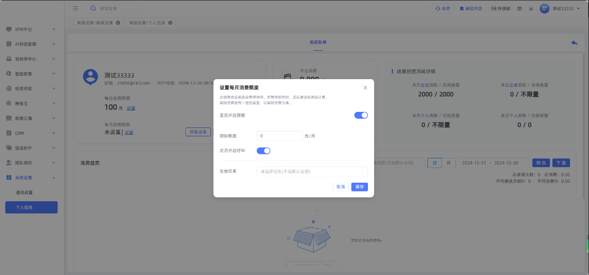Screen dimensions: 589x275
Task: Click the blue back arrow icon
Action: click(x=574, y=43)
